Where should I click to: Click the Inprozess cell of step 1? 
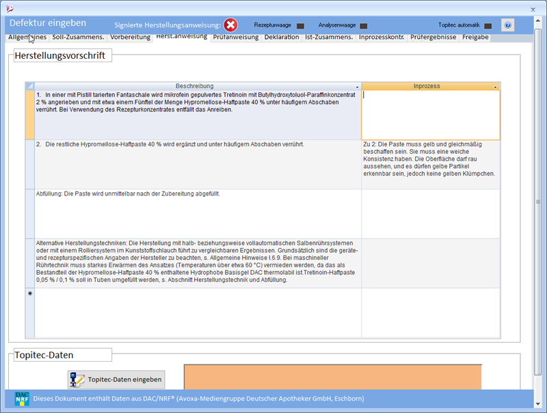coord(430,115)
